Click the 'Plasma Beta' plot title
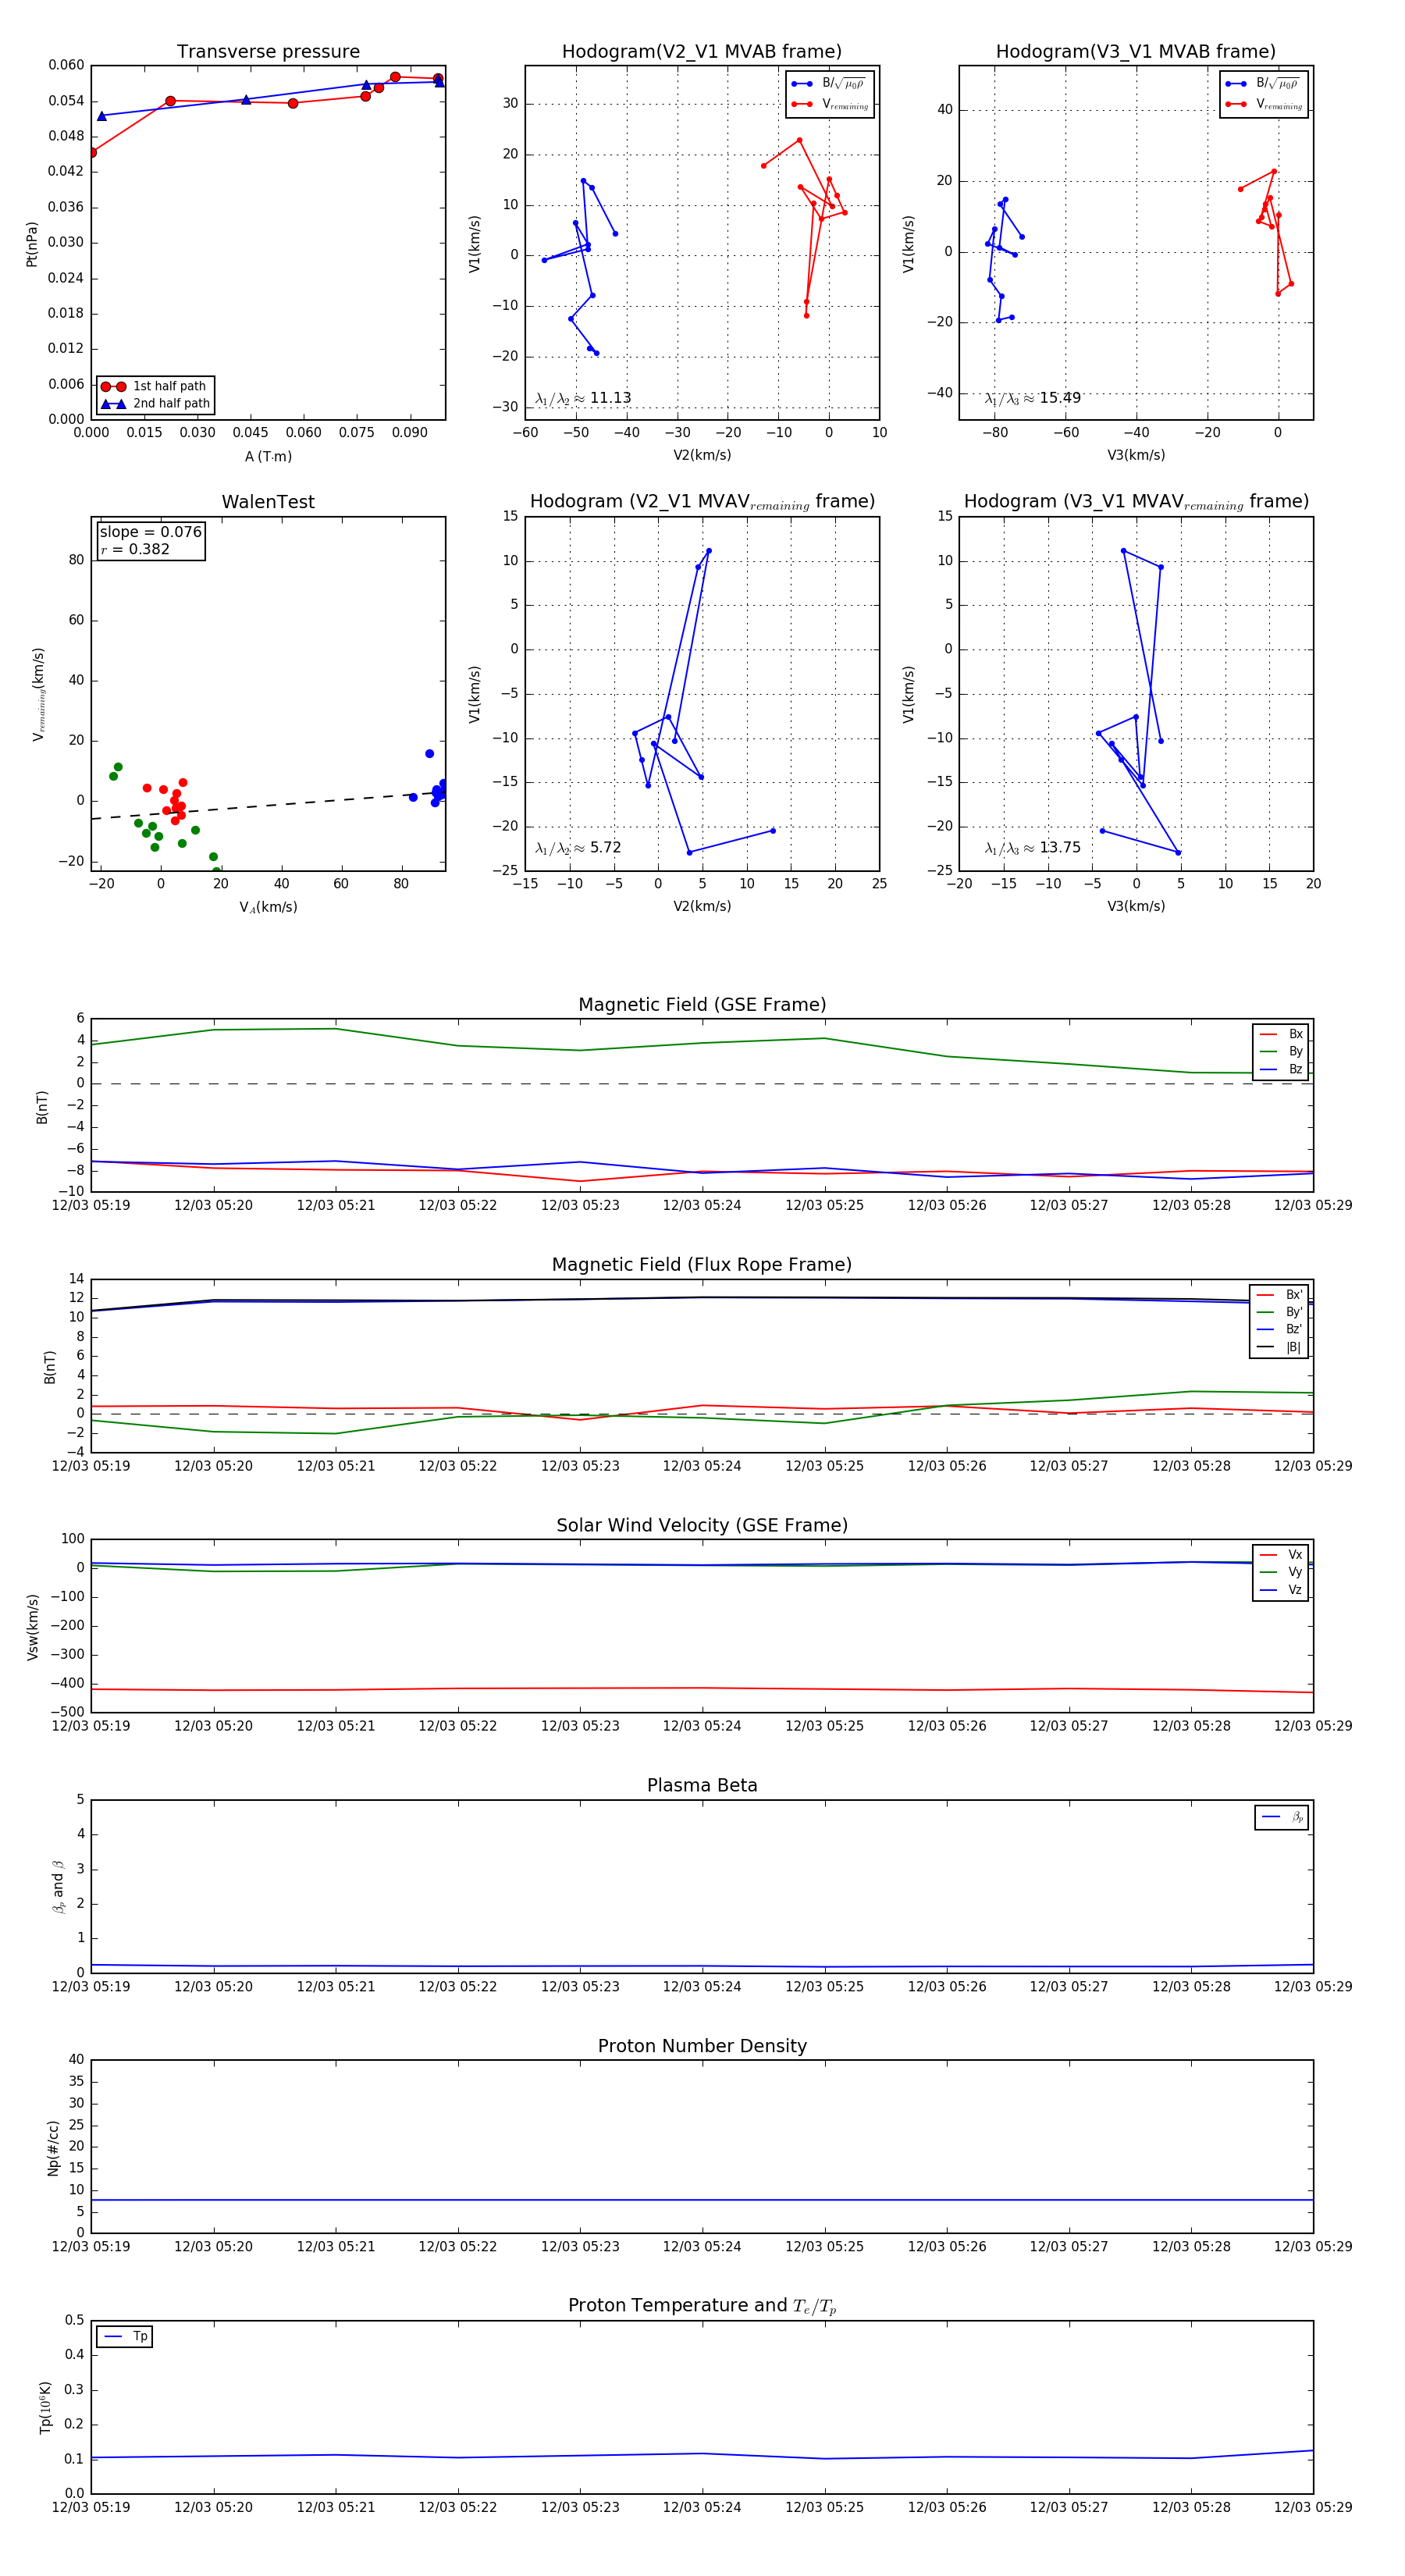This screenshot has width=1405, height=2576. click(702, 1786)
